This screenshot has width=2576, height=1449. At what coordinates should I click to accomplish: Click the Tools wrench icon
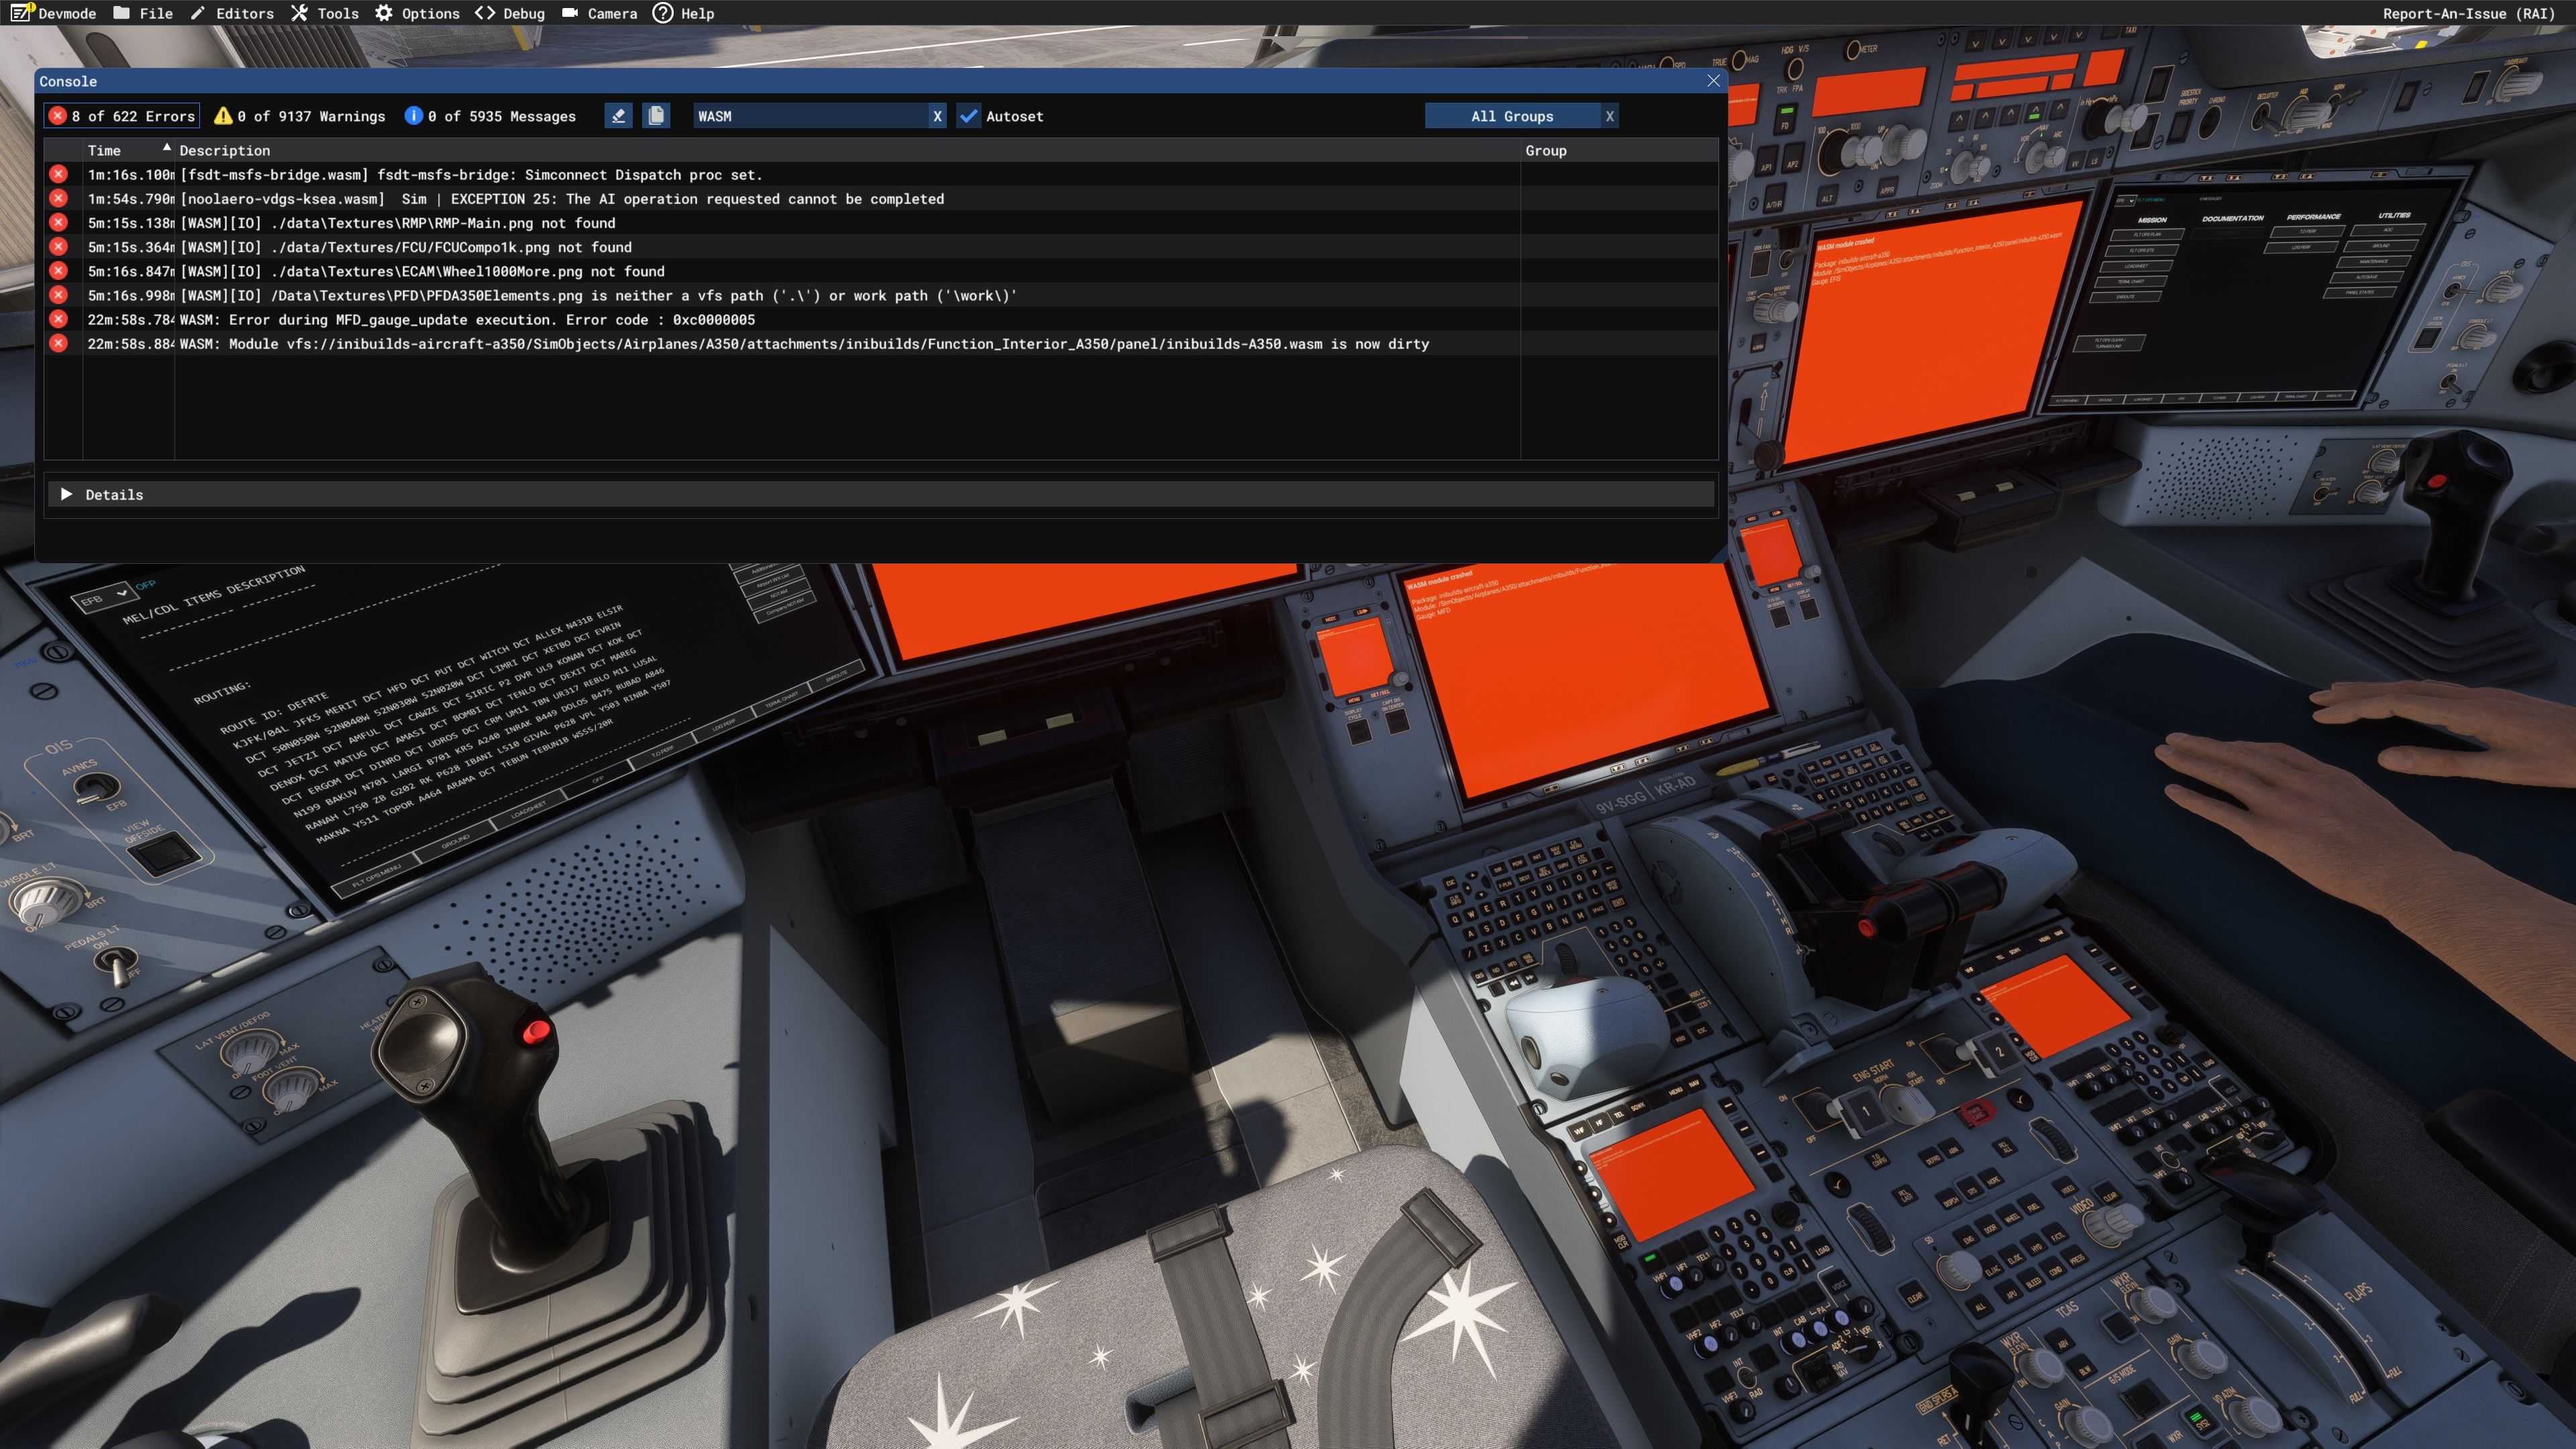click(x=300, y=13)
